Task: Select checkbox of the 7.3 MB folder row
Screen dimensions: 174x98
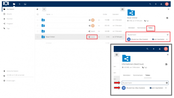Action: click(x=38, y=20)
